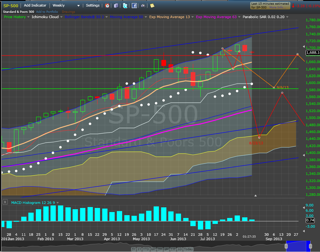
Task: Select the 1Y time range button
Action: 139,249
